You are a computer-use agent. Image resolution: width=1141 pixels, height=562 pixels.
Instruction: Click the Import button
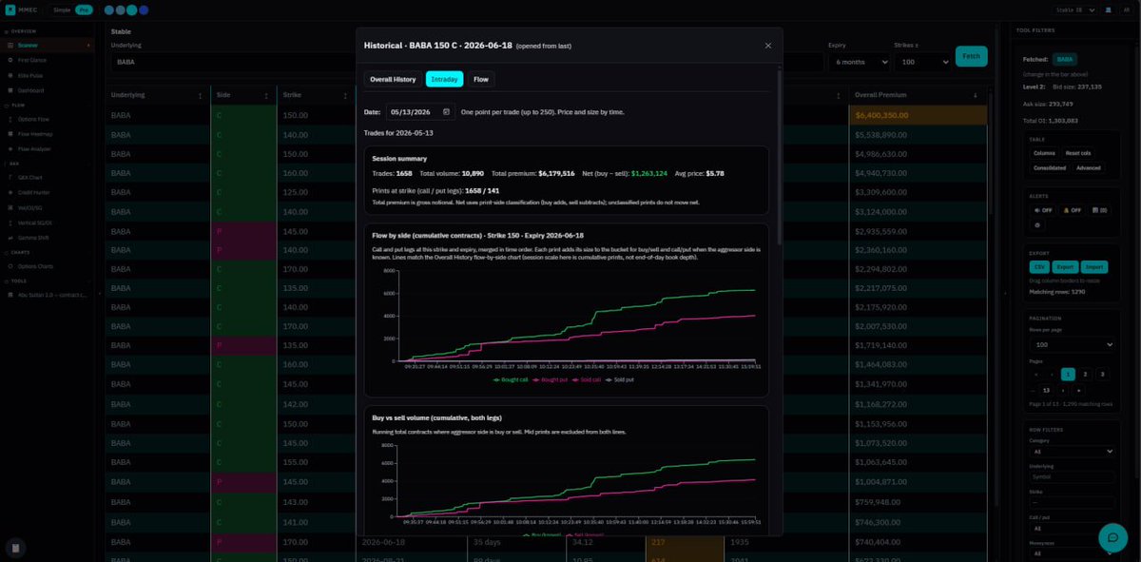click(1094, 267)
